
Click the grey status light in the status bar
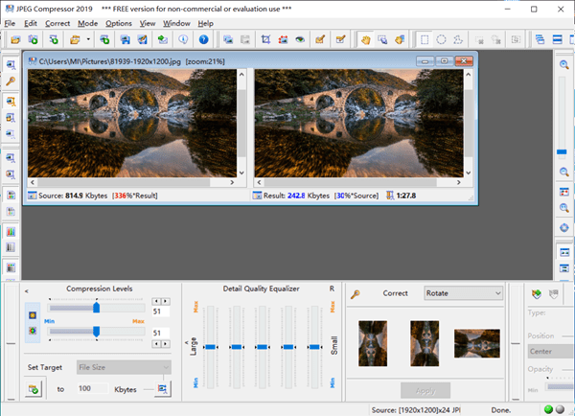click(560, 409)
